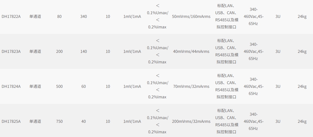313x137 pixels.
Task: Select the DH17823A model name cell
Action: 11,51
